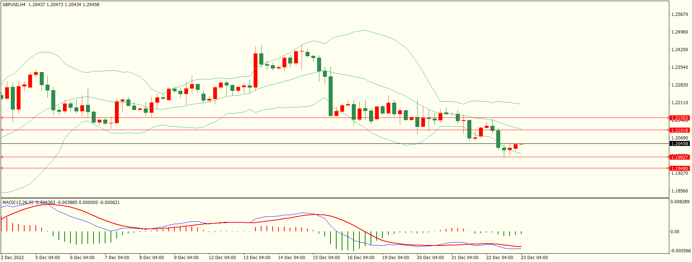Select the black 1.20458 current price label
Viewport: 692px width, 262px height.
pos(679,144)
